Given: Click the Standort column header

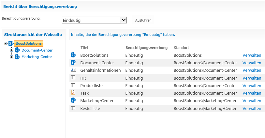Looking at the screenshot, I should [x=181, y=48].
